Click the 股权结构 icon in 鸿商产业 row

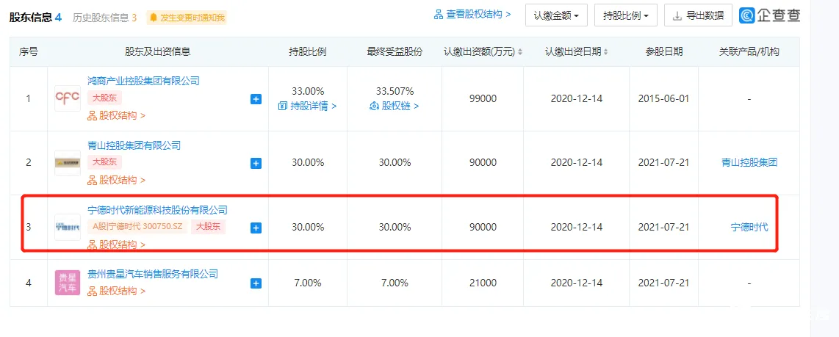pyautogui.click(x=92, y=115)
